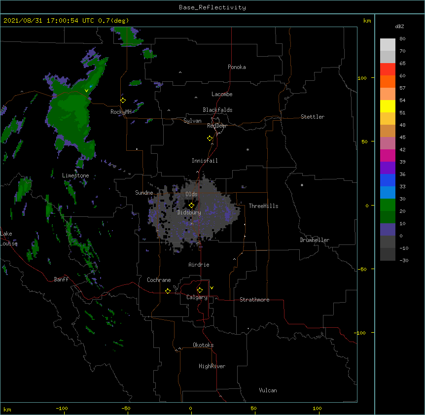Viewport: 425px width, 415px height.
Task: Click the bright yellow legend swatch
Action: [388, 106]
